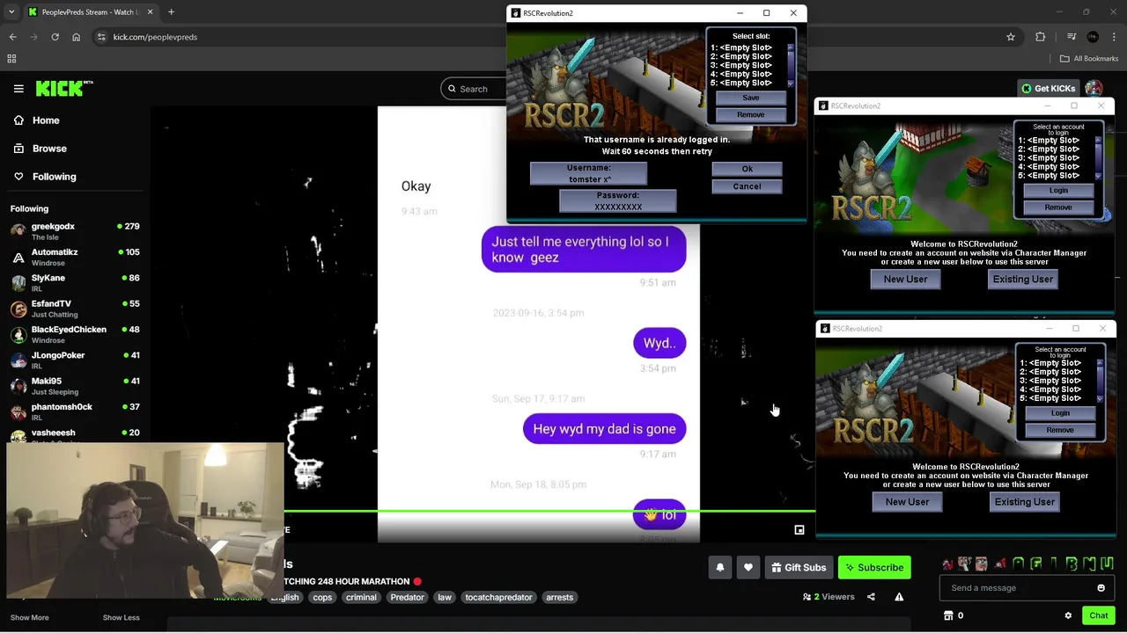Open the Chrome three-dot menu
This screenshot has width=1127, height=633.
pyautogui.click(x=1115, y=37)
